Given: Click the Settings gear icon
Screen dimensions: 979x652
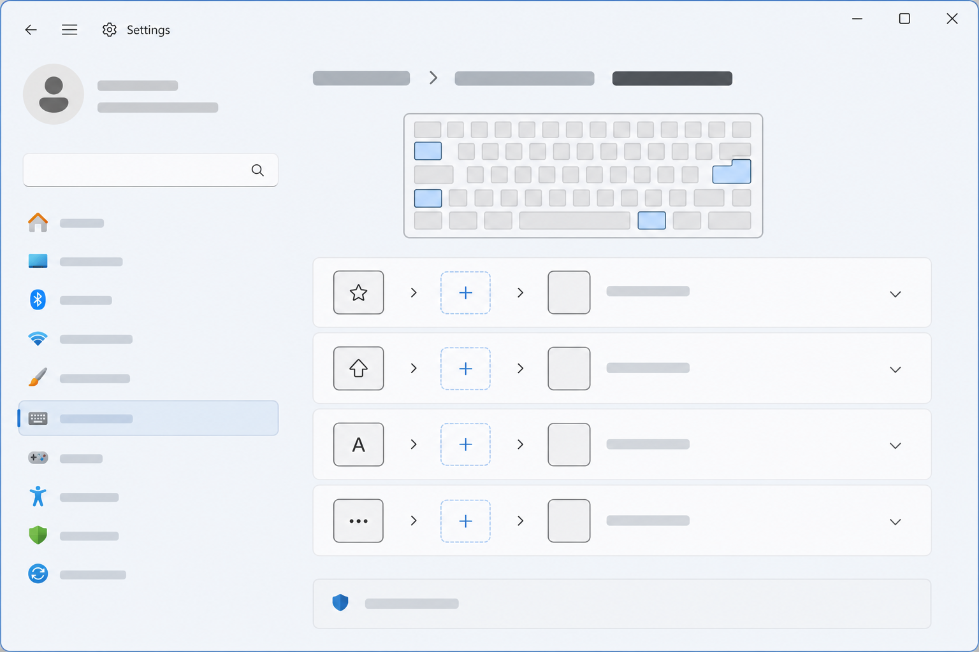Looking at the screenshot, I should (110, 30).
